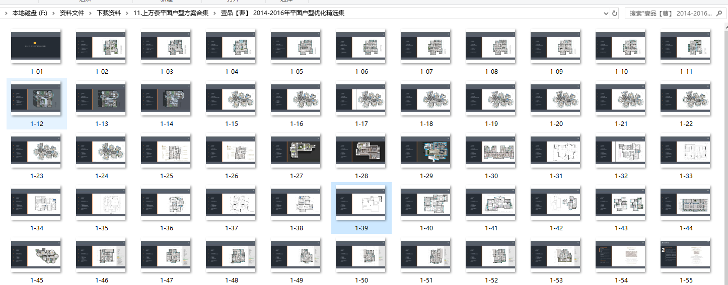The image size is (728, 285).
Task: Select thumbnail of file 1-42
Action: [x=555, y=202]
